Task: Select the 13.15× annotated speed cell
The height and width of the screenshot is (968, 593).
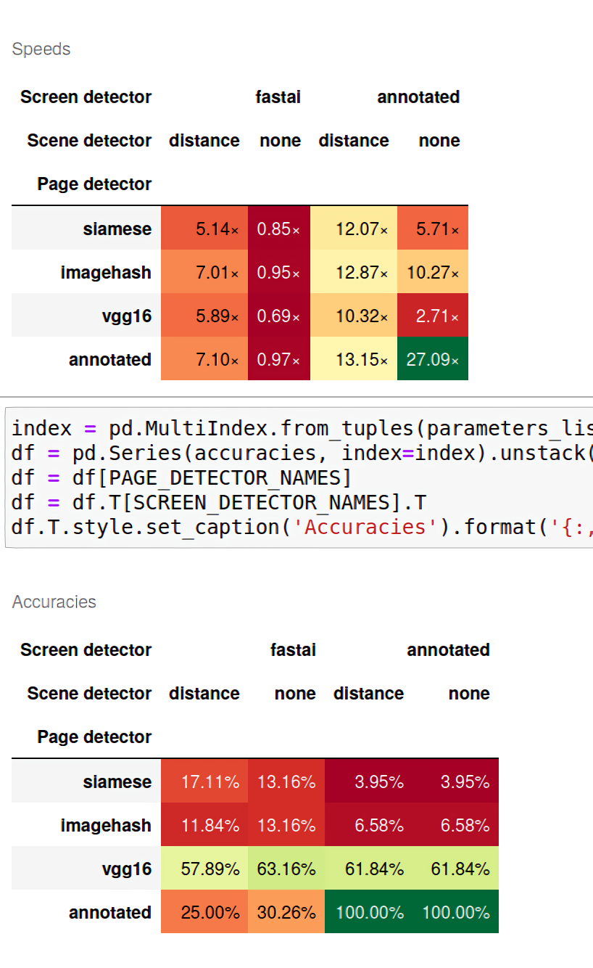Action: point(354,358)
